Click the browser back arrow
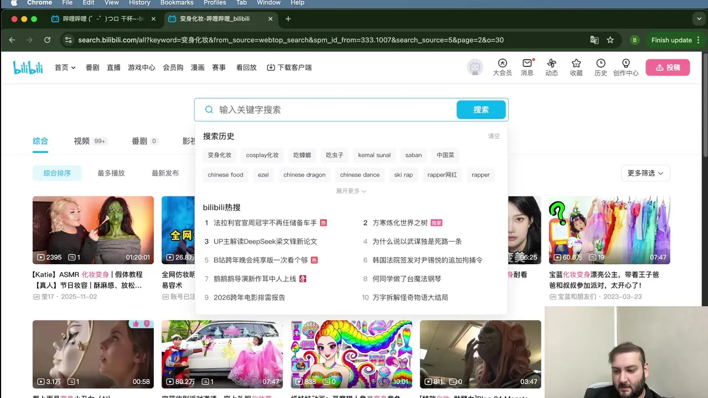Screen dimensions: 708x398 click(x=12, y=40)
